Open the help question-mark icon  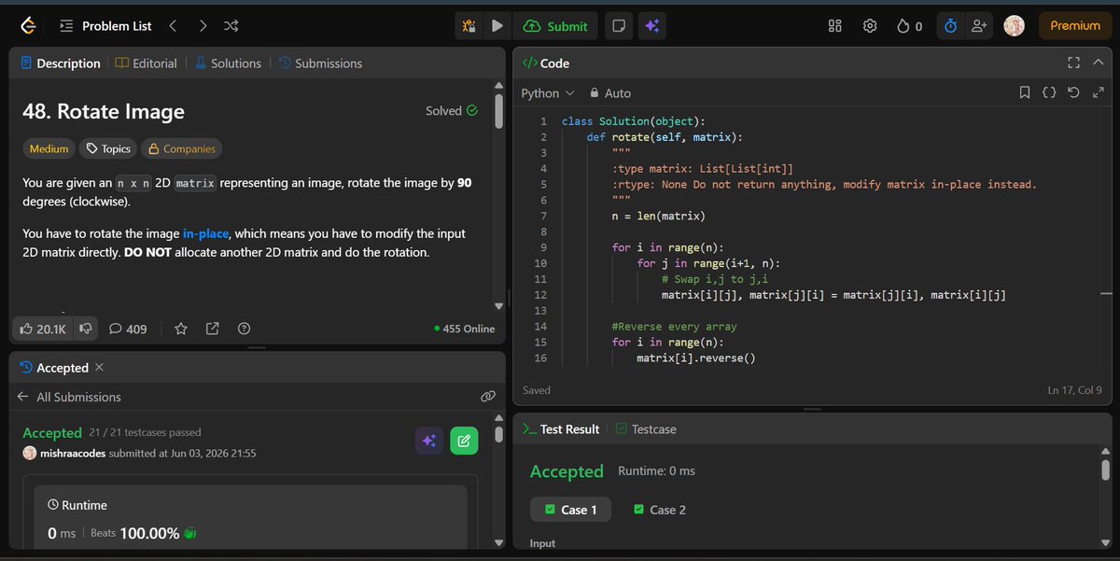tap(244, 329)
